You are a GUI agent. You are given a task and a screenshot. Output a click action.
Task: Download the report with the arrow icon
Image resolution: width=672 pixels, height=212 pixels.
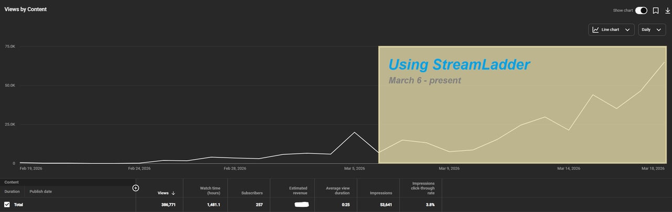tap(668, 10)
